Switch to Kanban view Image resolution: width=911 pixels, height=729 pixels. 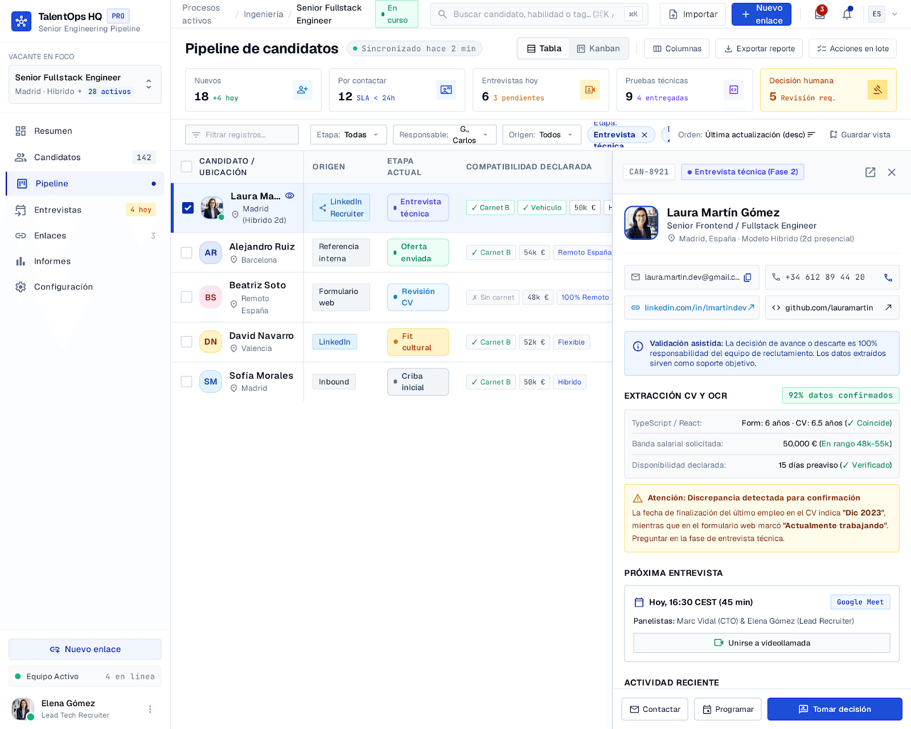click(x=598, y=48)
